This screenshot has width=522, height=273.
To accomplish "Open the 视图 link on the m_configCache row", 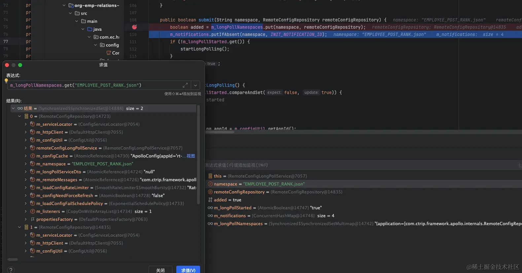I will point(191,156).
